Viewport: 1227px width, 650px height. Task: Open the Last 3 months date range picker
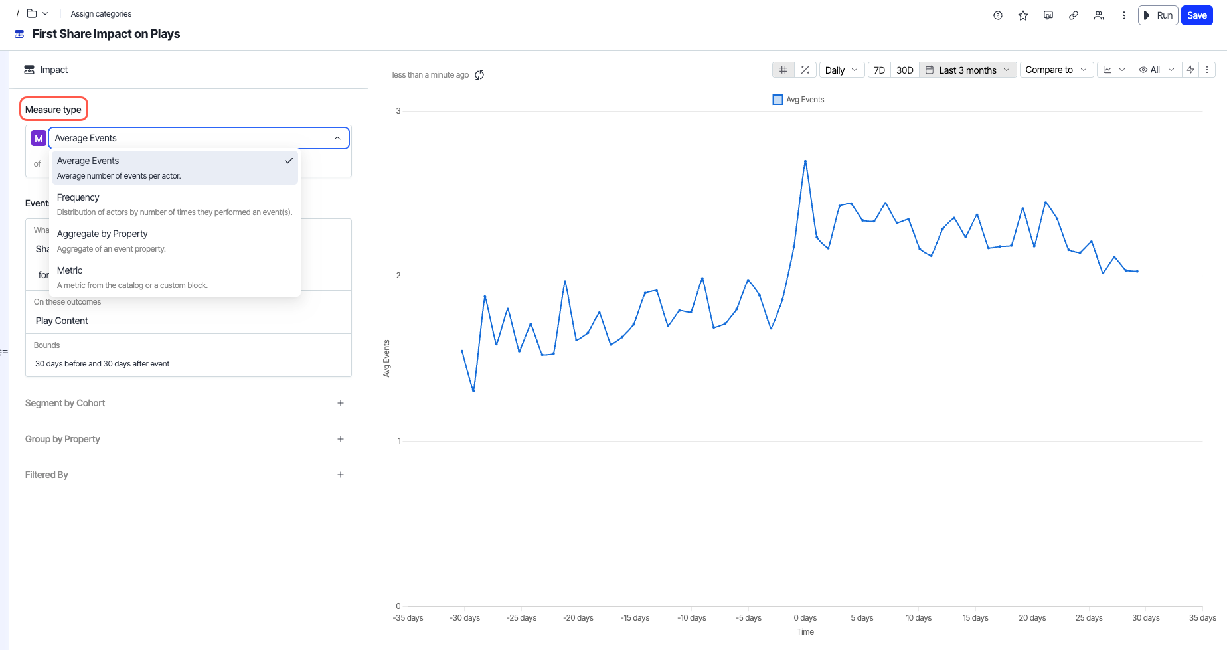967,69
